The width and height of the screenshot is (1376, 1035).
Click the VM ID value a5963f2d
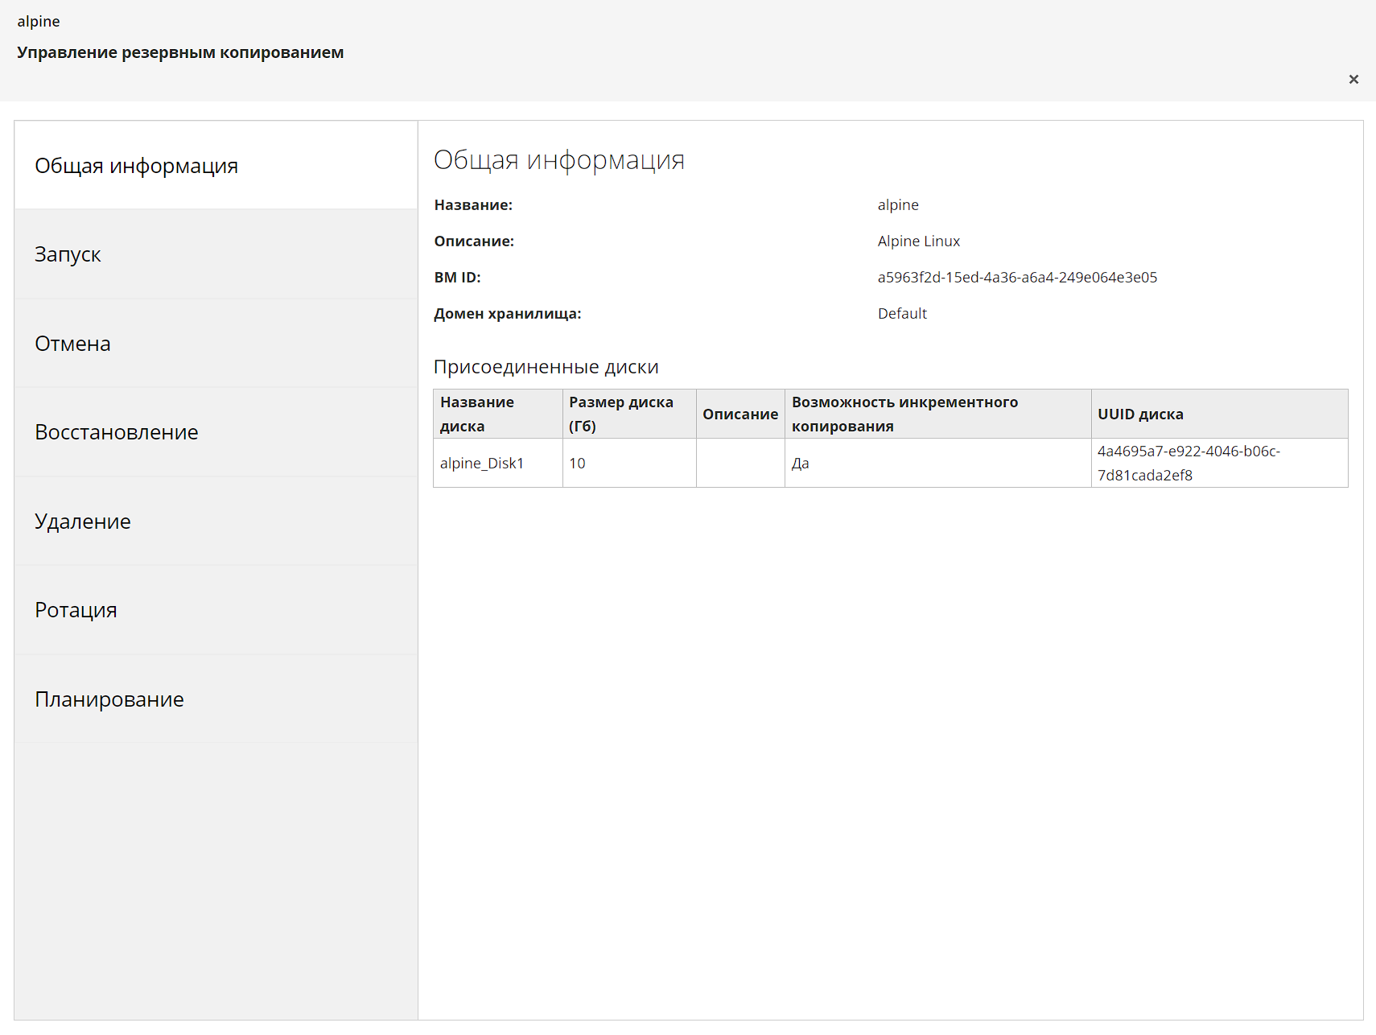1017,278
